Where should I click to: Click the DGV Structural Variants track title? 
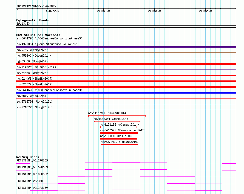pos(38,35)
